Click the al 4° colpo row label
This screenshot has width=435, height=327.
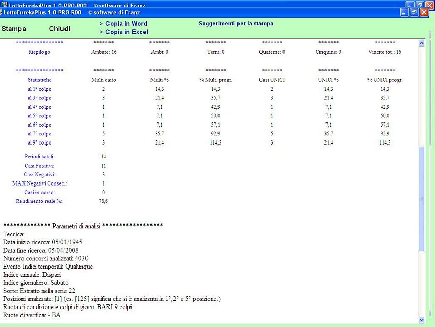(39, 107)
